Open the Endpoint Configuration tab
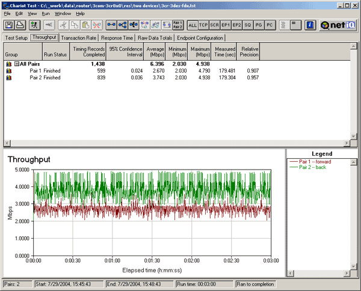 pyautogui.click(x=200, y=37)
